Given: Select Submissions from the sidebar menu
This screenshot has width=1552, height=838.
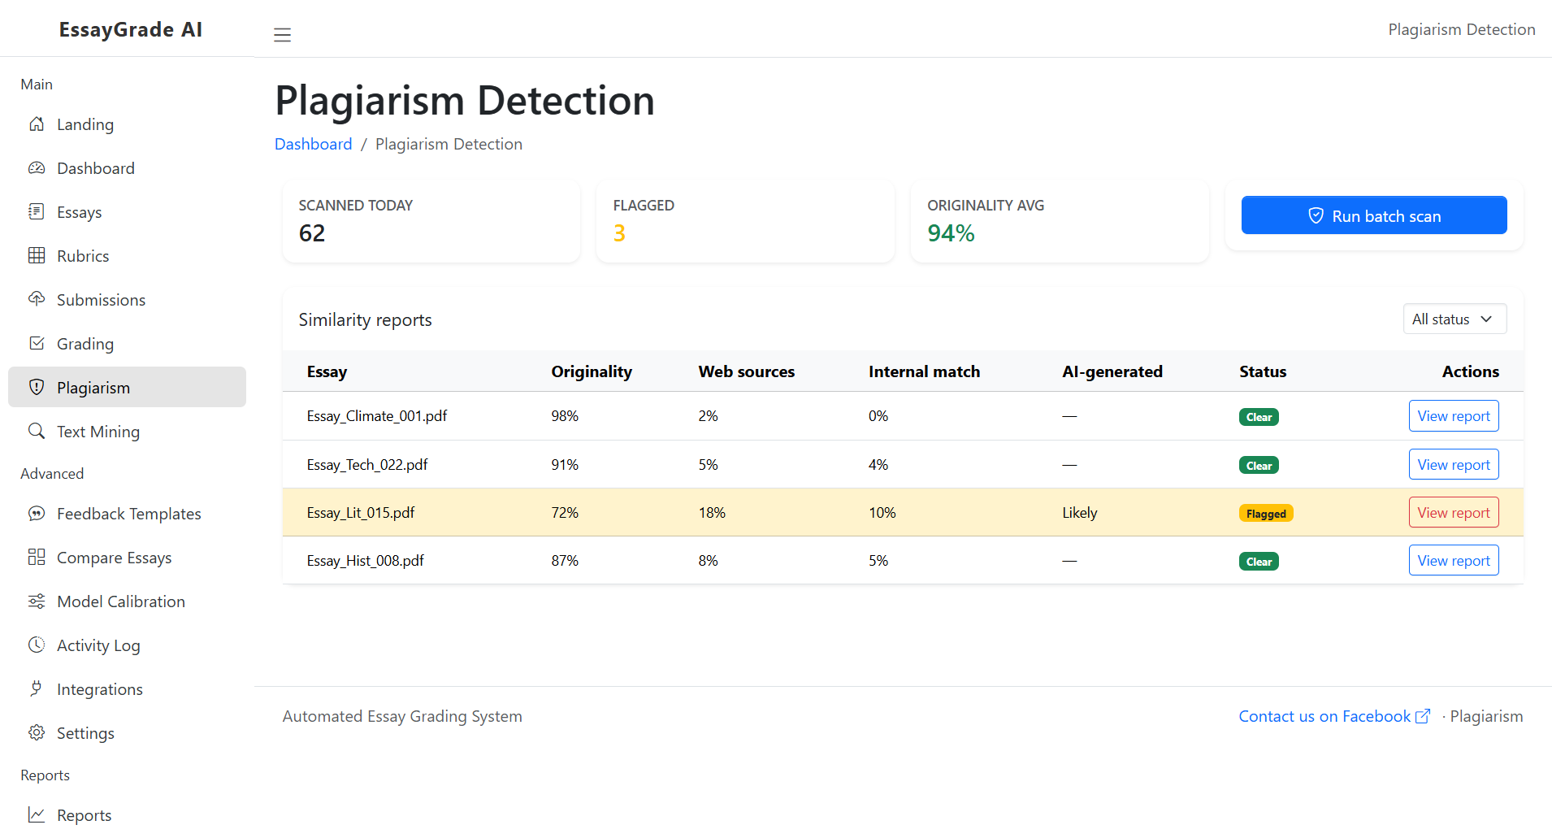Looking at the screenshot, I should 102,299.
